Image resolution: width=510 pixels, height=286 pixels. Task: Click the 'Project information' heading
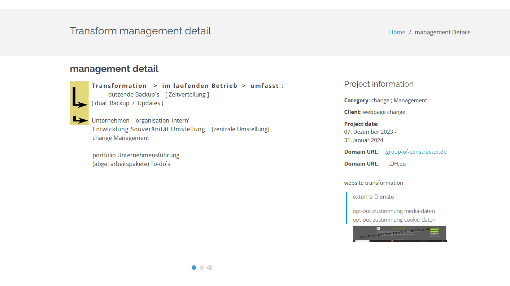pyautogui.click(x=379, y=84)
